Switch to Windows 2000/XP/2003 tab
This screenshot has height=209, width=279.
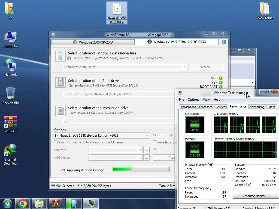[93, 42]
